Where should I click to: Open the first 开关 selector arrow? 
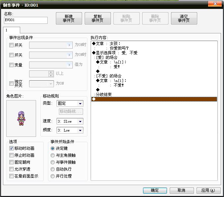click(x=69, y=45)
